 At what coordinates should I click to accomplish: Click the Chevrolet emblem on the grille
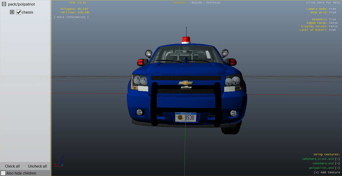186,83
